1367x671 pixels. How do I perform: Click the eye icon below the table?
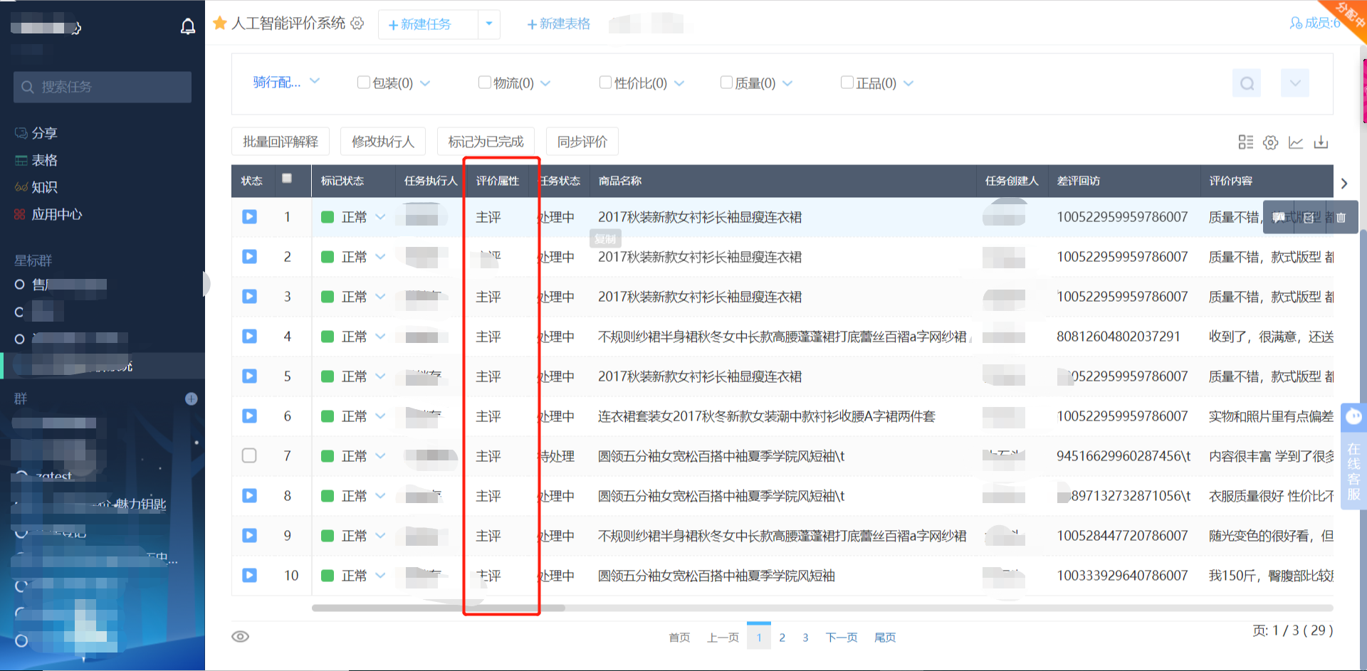[241, 636]
